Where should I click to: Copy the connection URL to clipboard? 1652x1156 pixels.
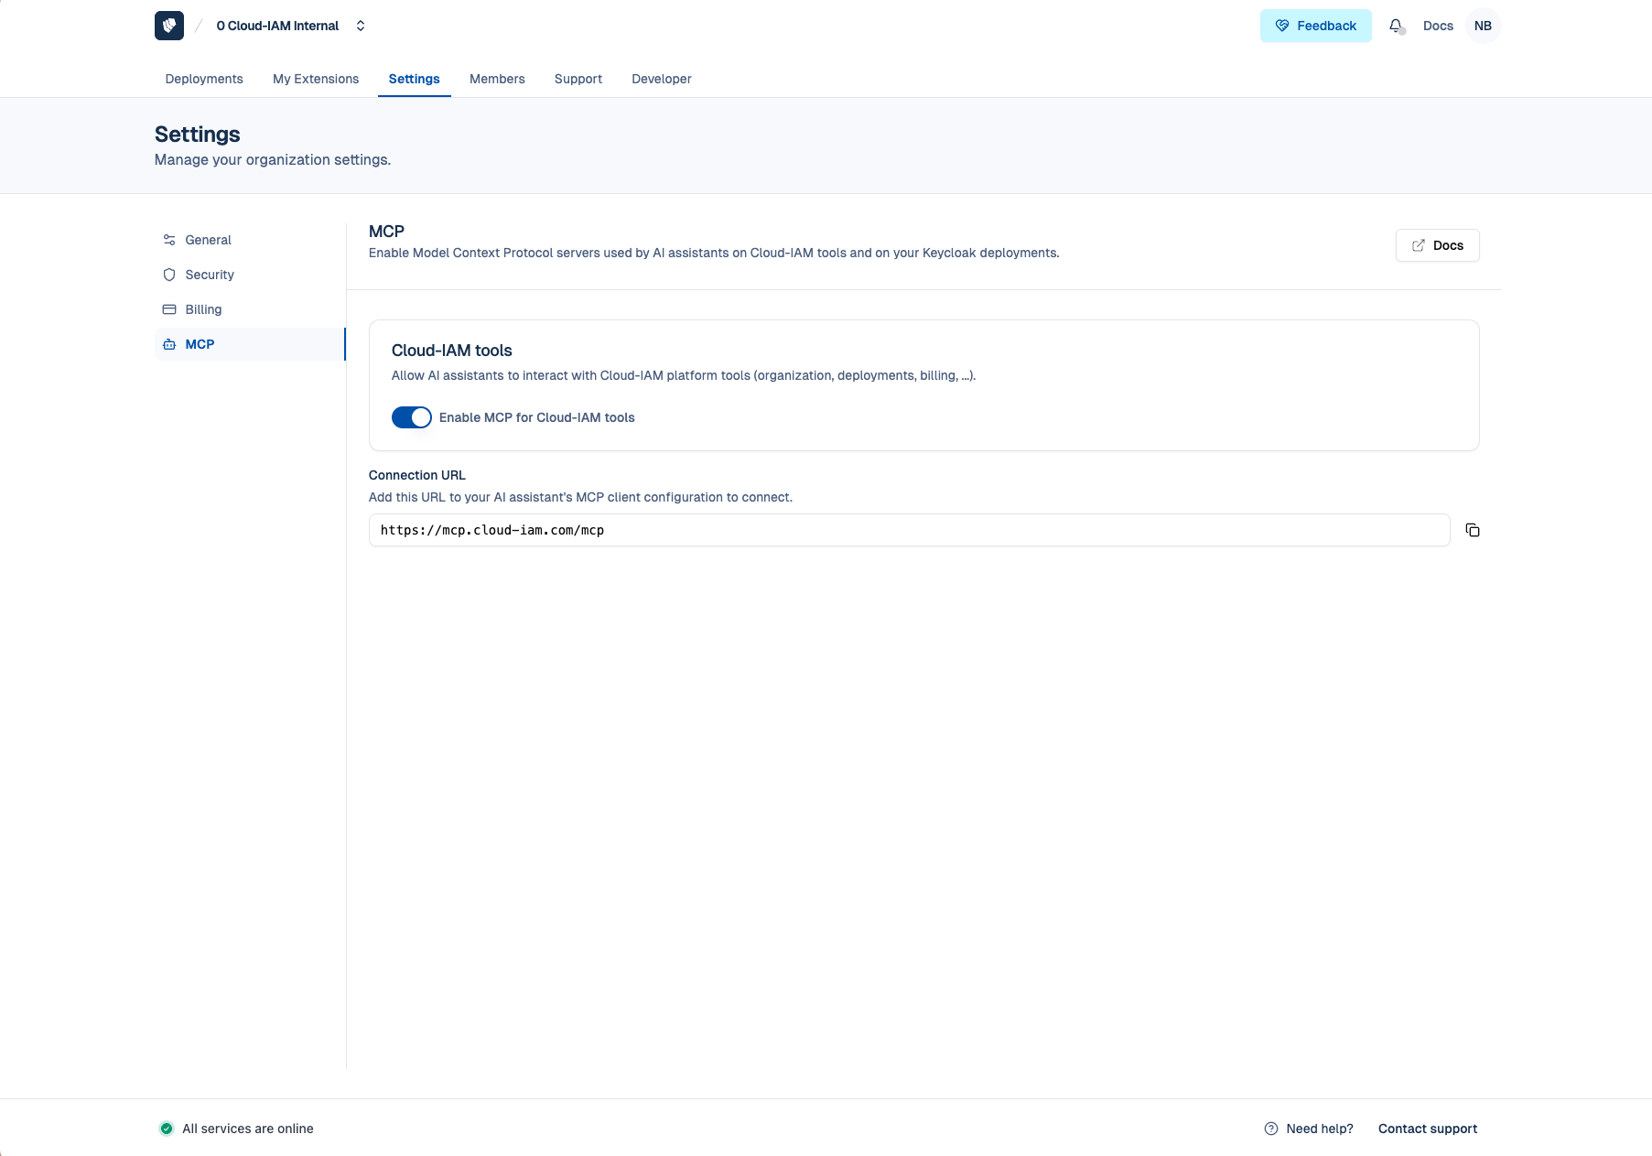coord(1473,530)
